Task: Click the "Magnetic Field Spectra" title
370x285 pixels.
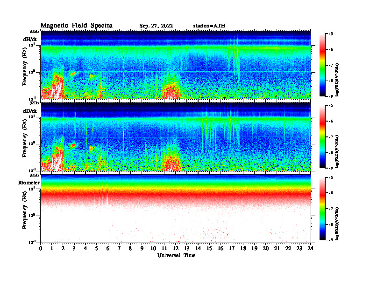Action: pos(77,26)
